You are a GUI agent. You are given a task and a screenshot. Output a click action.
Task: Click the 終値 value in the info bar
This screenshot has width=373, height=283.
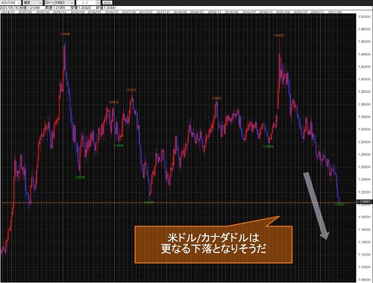(106, 8)
